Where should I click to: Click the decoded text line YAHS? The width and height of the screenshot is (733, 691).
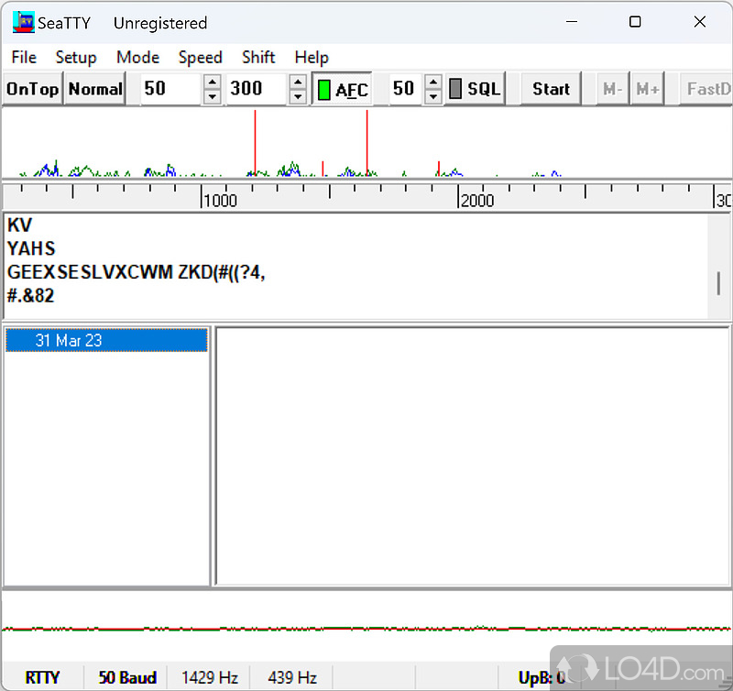(x=31, y=248)
